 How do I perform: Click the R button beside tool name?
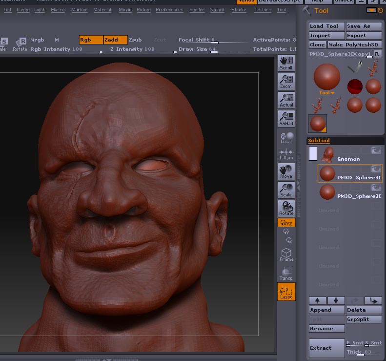(x=378, y=54)
